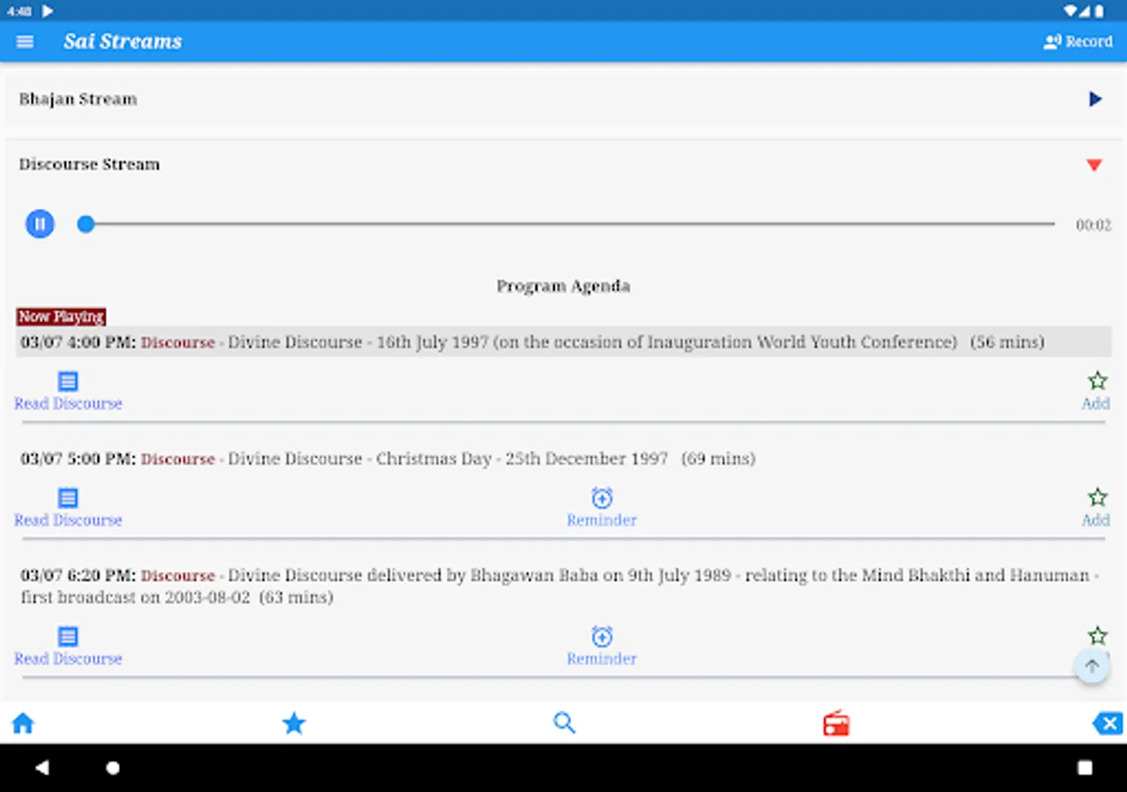Image resolution: width=1127 pixels, height=792 pixels.
Task: Click the Program Agenda heading
Action: coord(563,286)
